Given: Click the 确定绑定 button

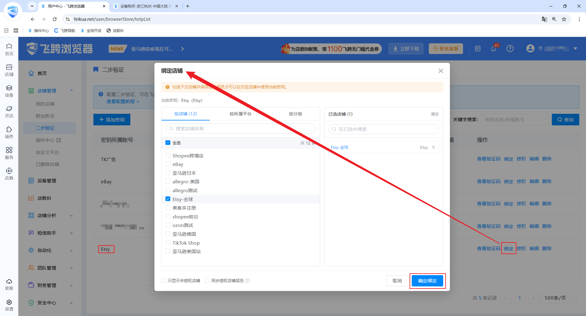Looking at the screenshot, I should pyautogui.click(x=427, y=281).
